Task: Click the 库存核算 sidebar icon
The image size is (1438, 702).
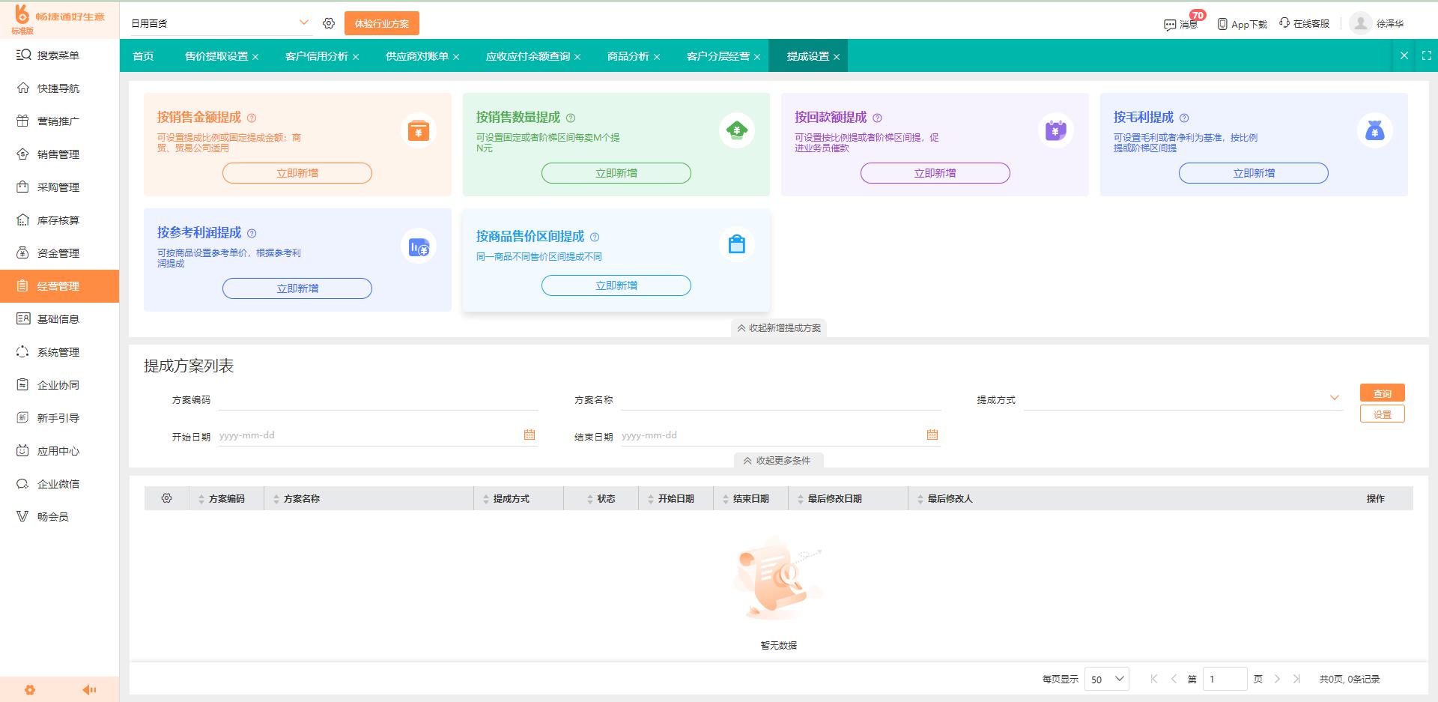Action: (x=22, y=220)
